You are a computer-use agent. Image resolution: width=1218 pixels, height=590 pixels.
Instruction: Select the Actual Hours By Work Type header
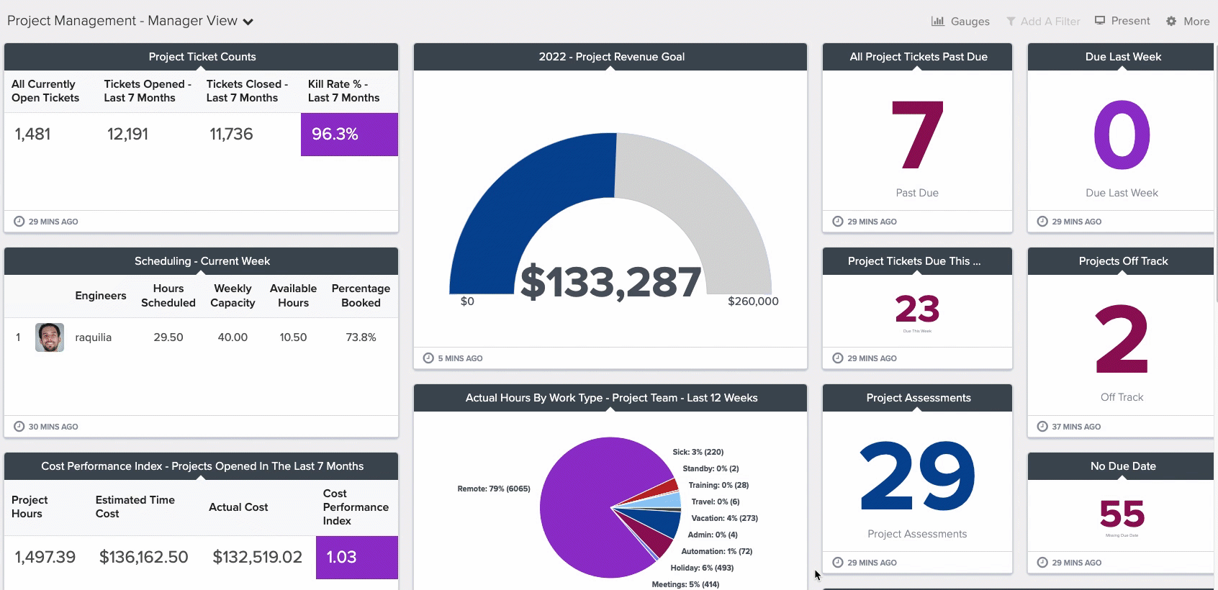tap(610, 398)
